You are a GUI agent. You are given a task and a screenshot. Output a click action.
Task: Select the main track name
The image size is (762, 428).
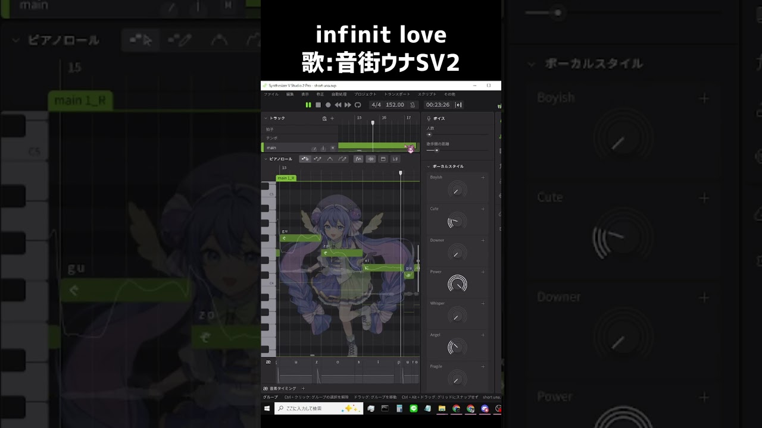pyautogui.click(x=271, y=147)
